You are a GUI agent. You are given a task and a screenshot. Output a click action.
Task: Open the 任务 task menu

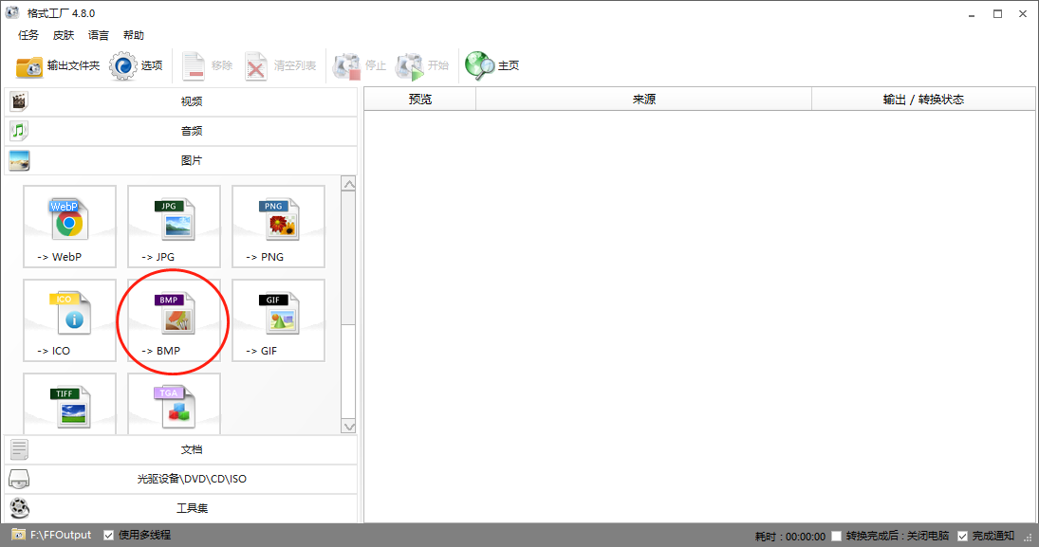click(x=28, y=35)
